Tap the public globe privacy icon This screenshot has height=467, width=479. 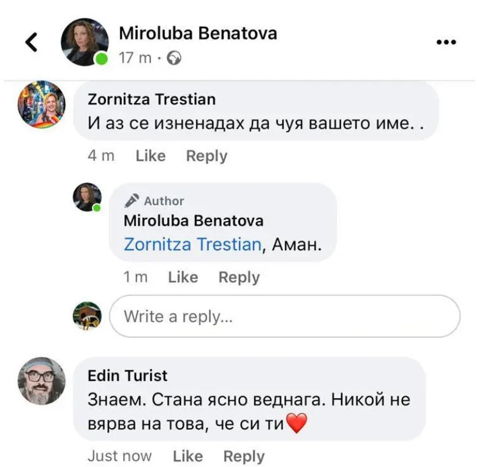point(175,58)
